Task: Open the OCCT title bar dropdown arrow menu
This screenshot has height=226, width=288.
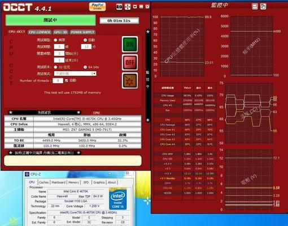Action: coord(135,7)
